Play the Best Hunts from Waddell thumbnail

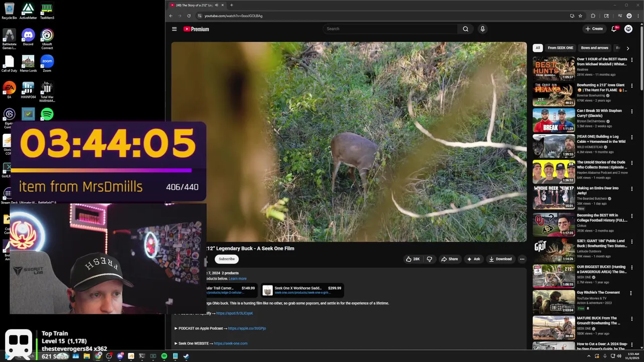[x=553, y=68]
